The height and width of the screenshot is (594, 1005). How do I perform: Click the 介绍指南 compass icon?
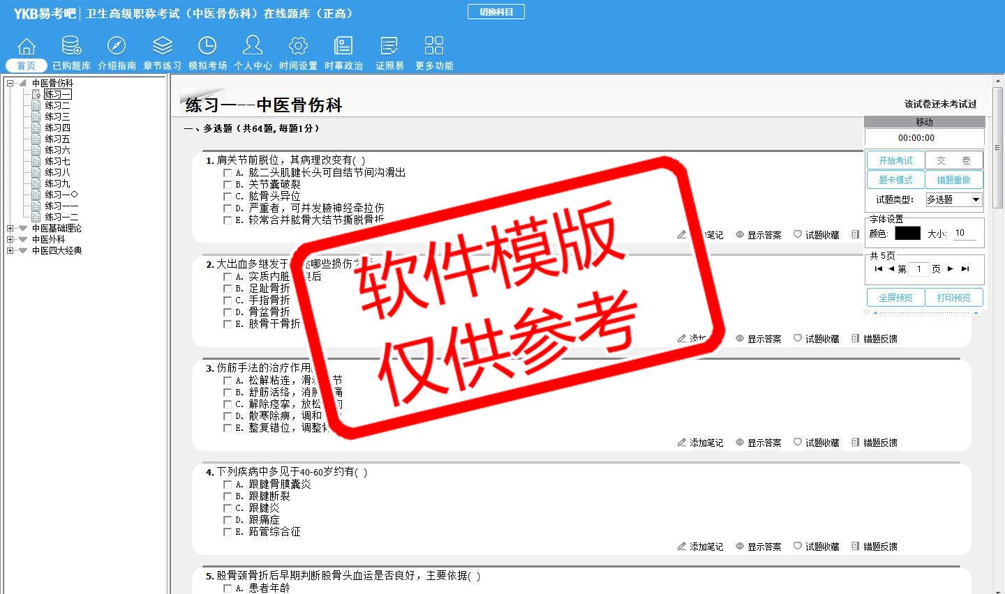coord(117,46)
